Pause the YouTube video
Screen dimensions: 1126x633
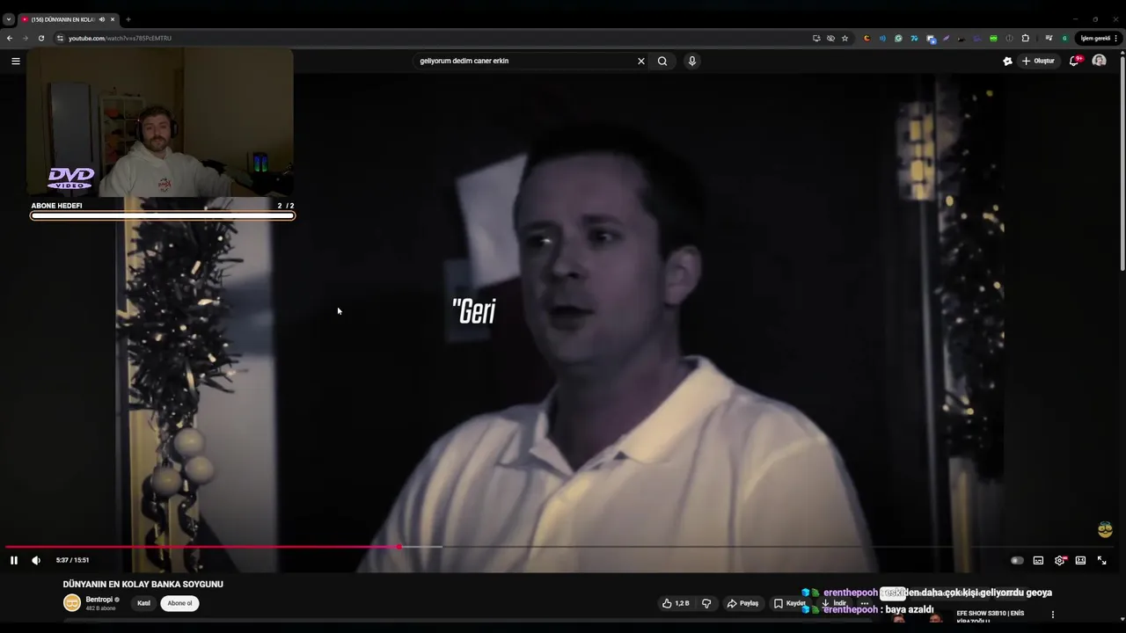[x=14, y=560]
